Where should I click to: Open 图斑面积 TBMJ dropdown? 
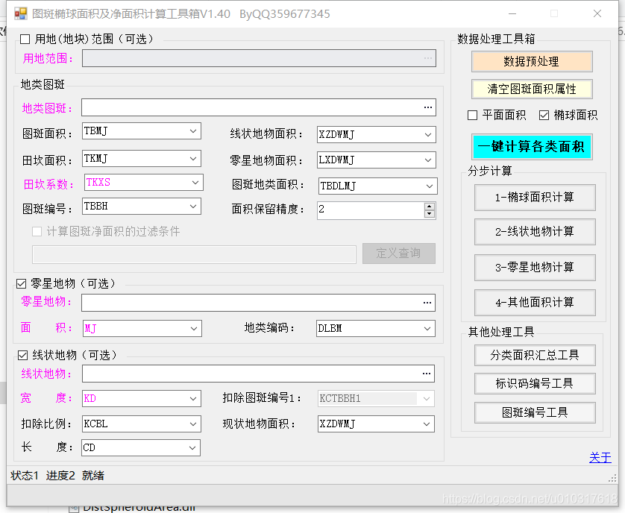[x=193, y=131]
